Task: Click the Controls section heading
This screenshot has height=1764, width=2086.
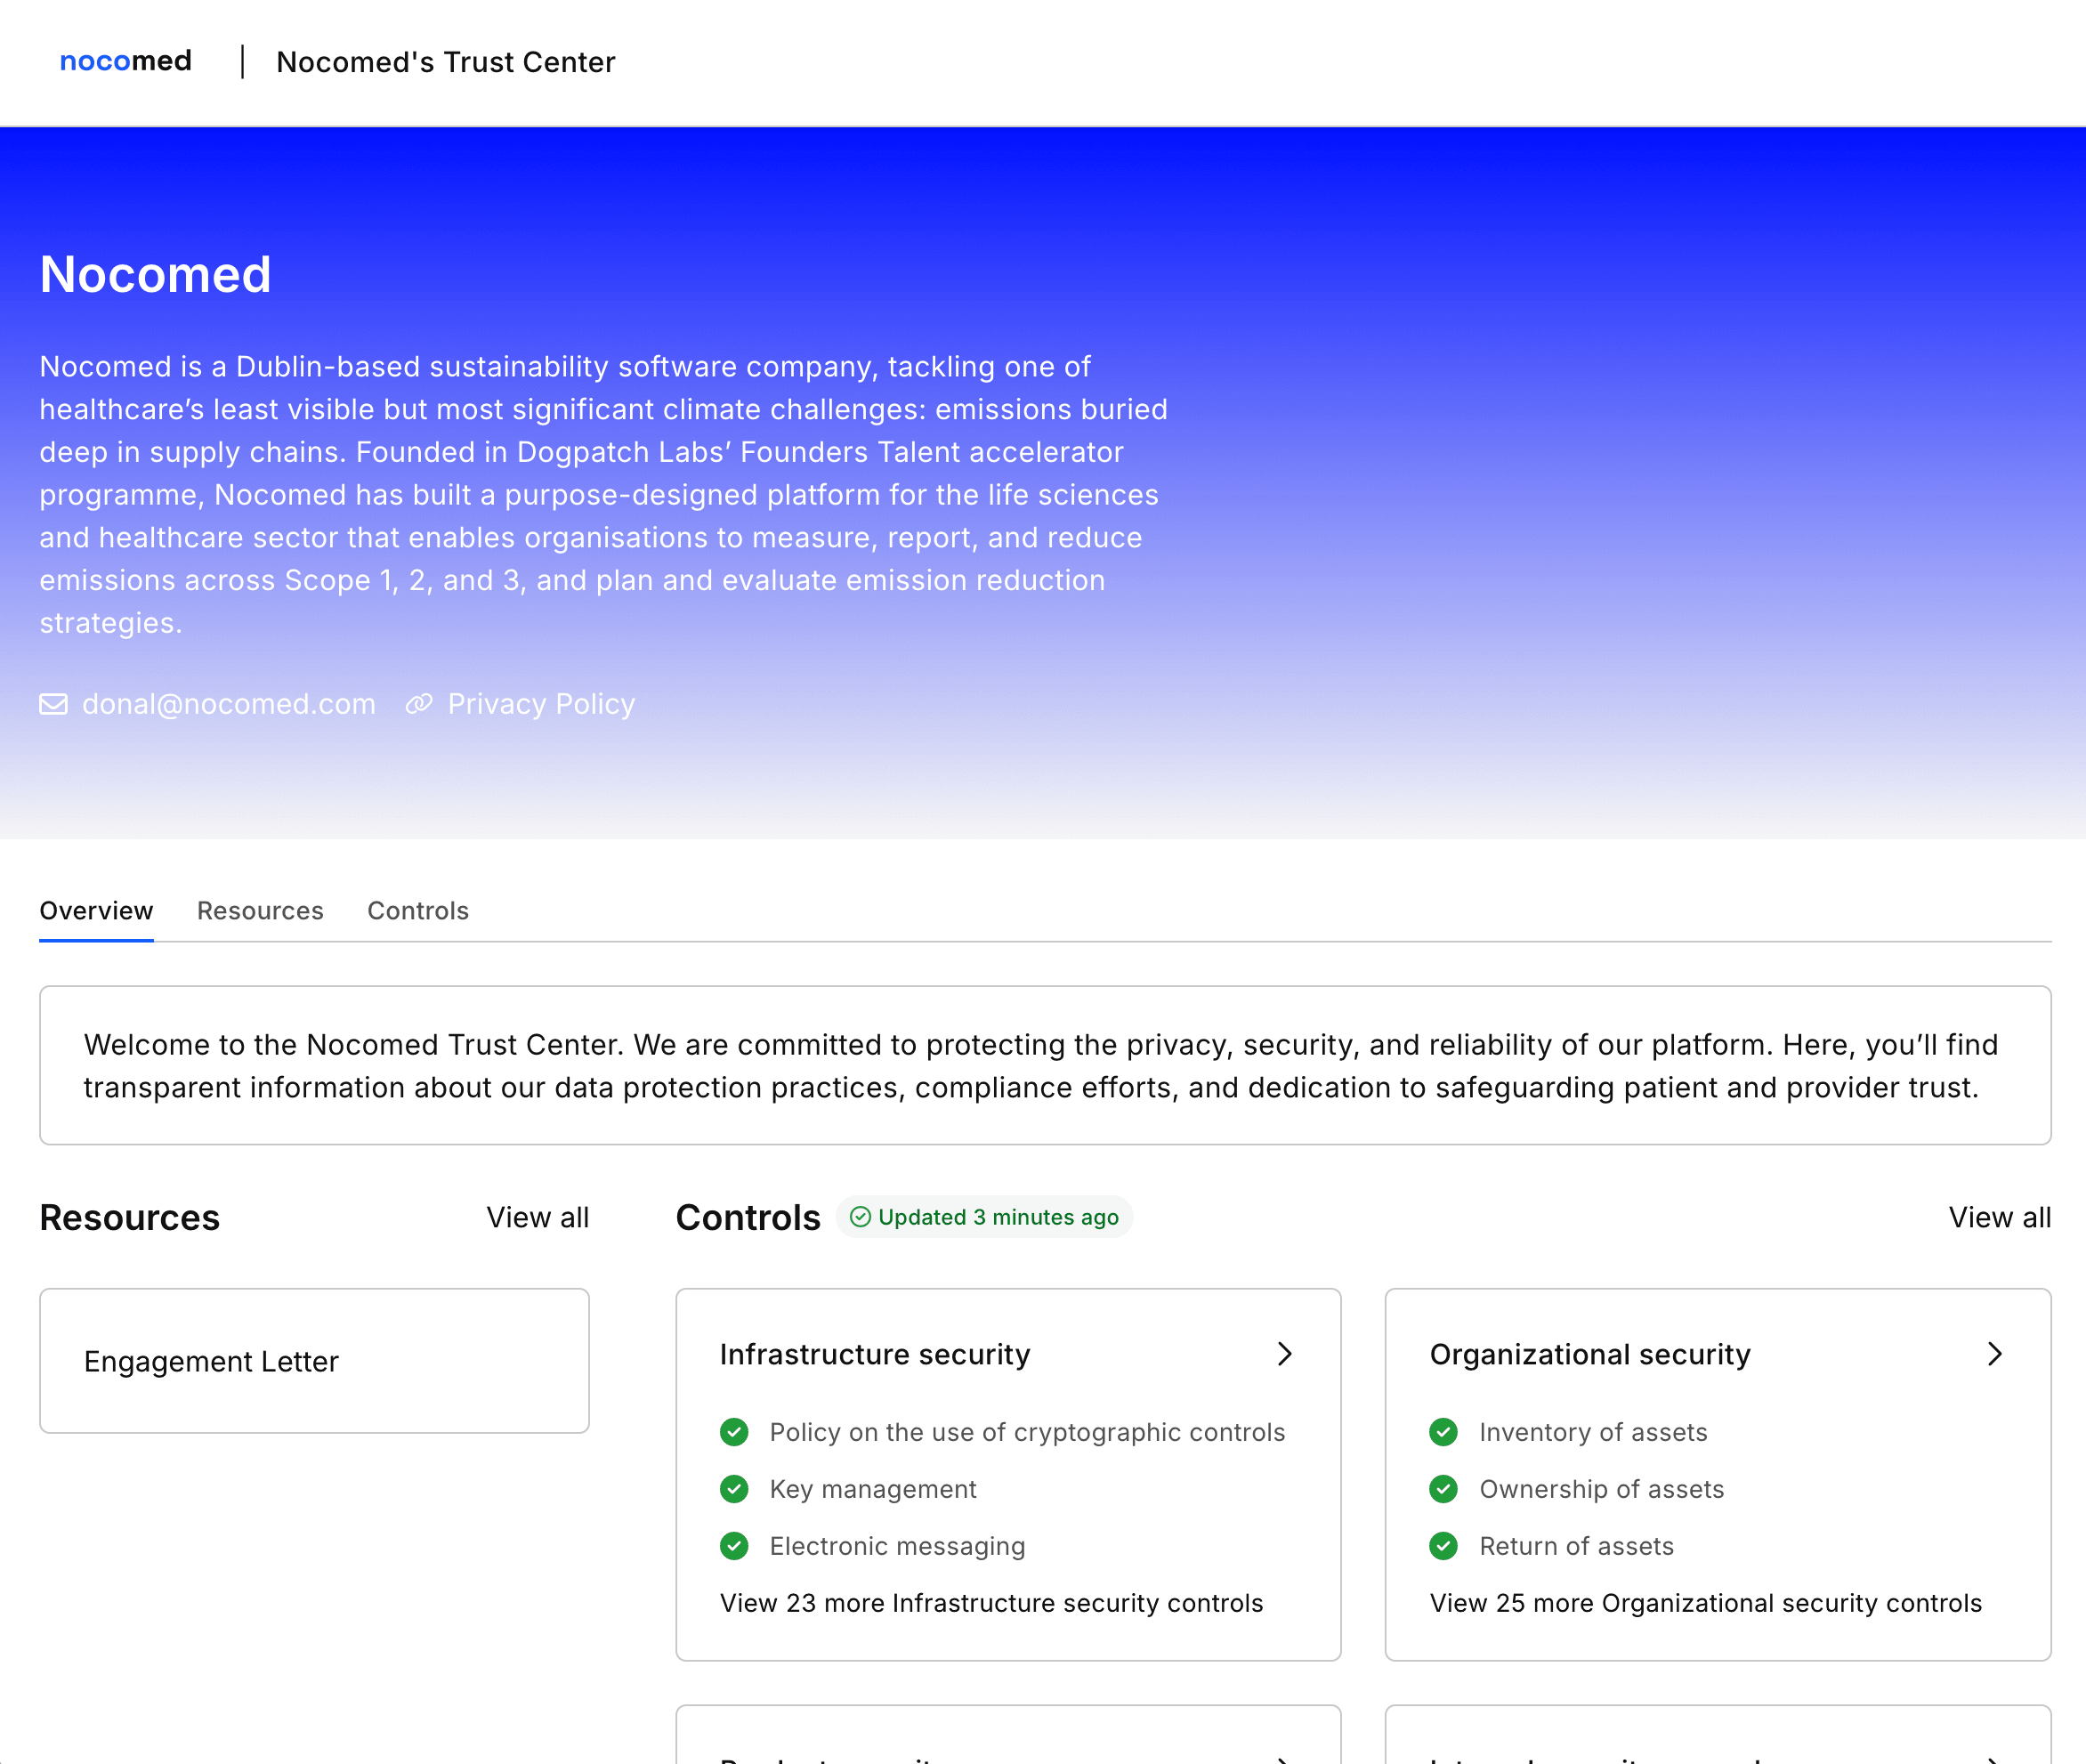Action: pyautogui.click(x=748, y=1218)
